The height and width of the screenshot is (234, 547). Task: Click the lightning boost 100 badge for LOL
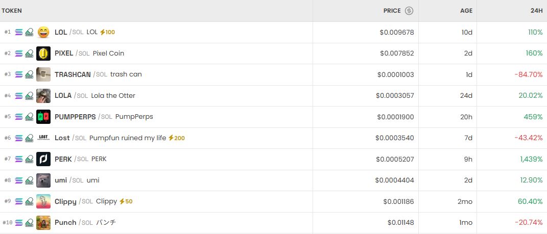pyautogui.click(x=107, y=32)
